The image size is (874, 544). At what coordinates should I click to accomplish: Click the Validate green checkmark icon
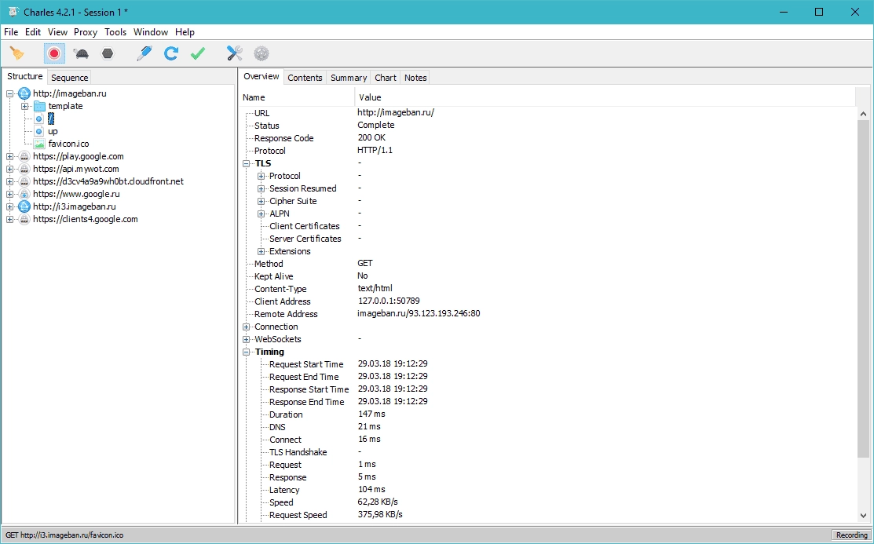point(198,53)
